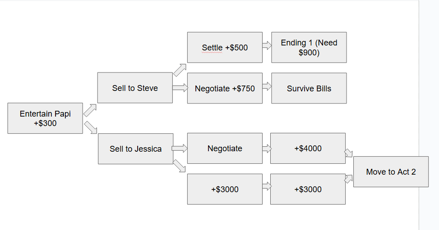Click arrow between Sell to Steve and Negotiate +$750
The width and height of the screenshot is (439, 230).
180,88
